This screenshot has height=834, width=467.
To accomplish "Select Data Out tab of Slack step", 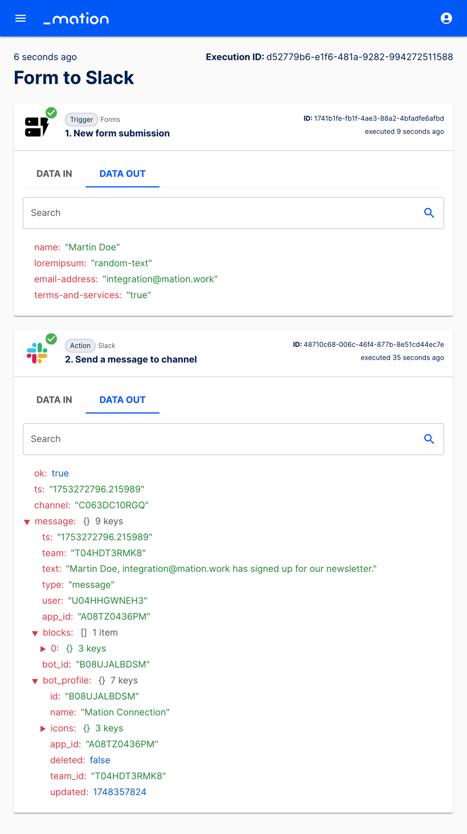I will point(122,400).
